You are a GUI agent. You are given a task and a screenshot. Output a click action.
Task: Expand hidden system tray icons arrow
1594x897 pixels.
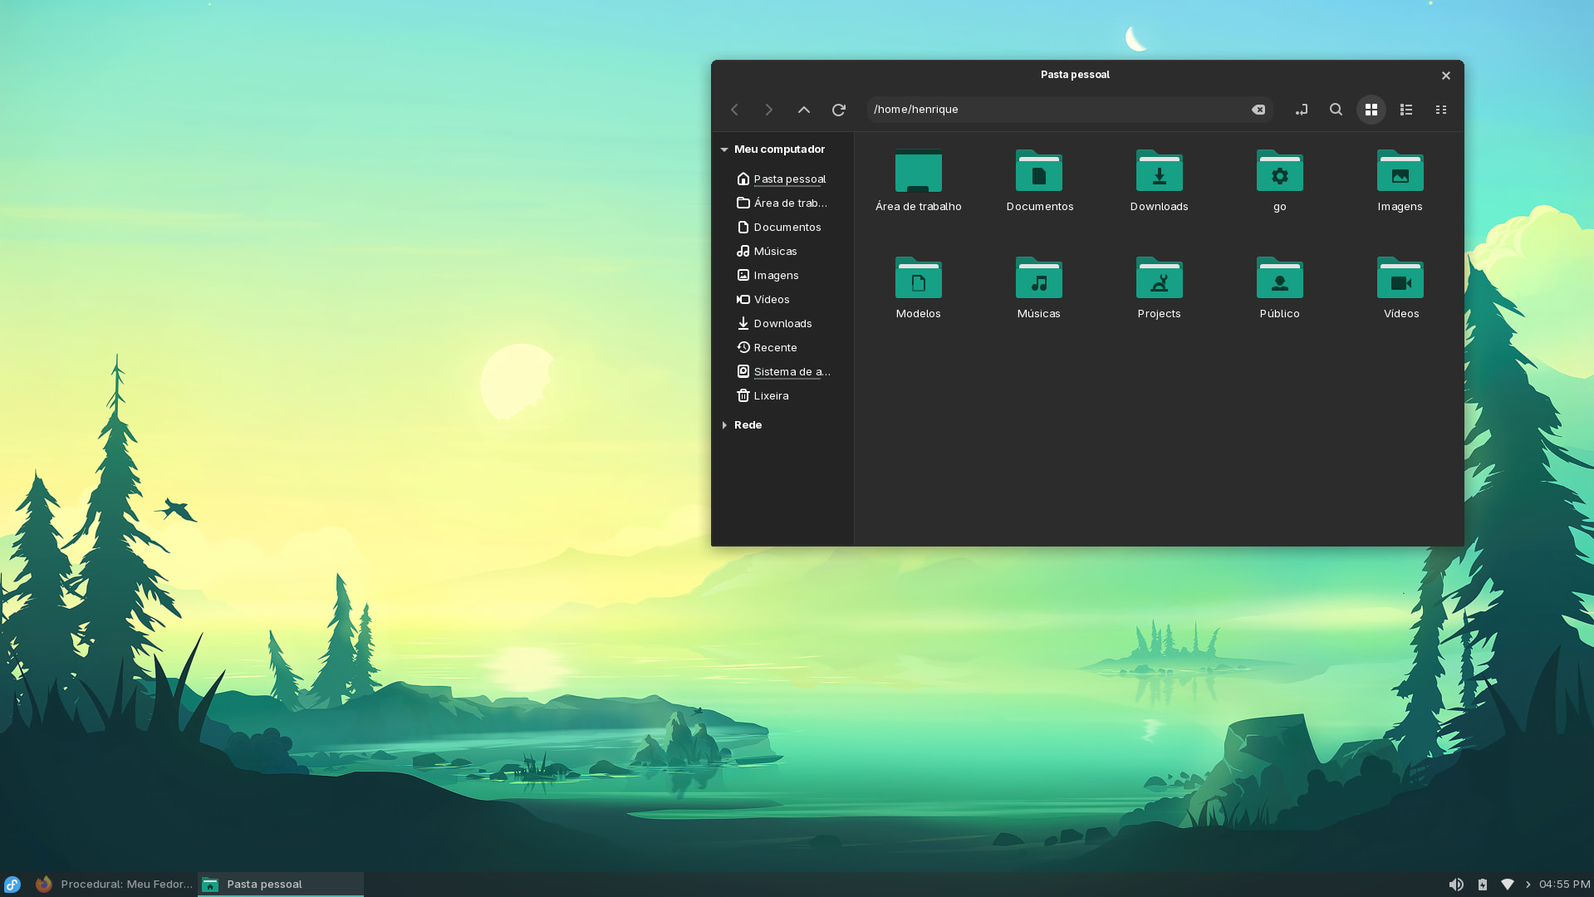click(1528, 885)
